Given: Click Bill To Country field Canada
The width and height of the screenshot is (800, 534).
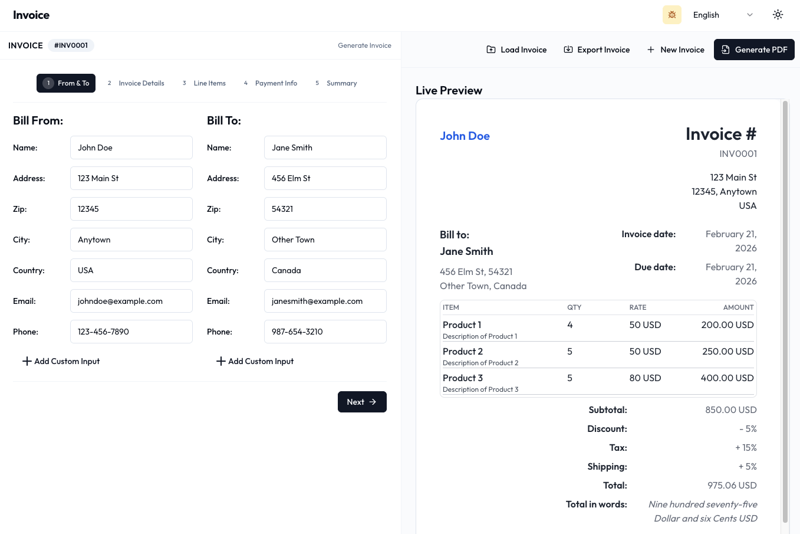Looking at the screenshot, I should [325, 270].
